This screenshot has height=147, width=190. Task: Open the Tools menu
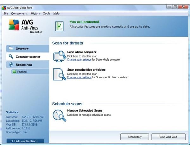point(47,13)
